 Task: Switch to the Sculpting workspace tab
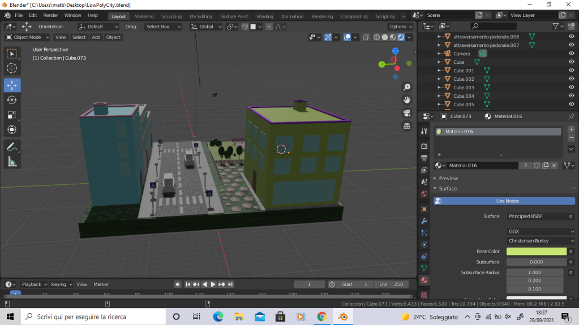[171, 16]
